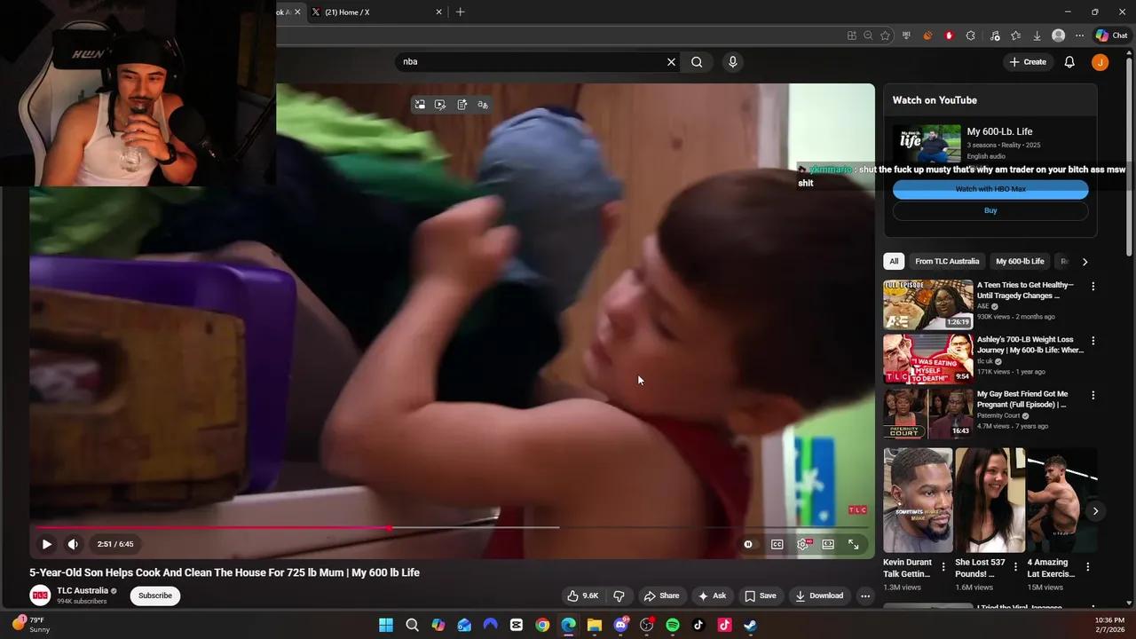Like the video (9.6K thumbs up)
This screenshot has width=1136, height=639.
[582, 596]
